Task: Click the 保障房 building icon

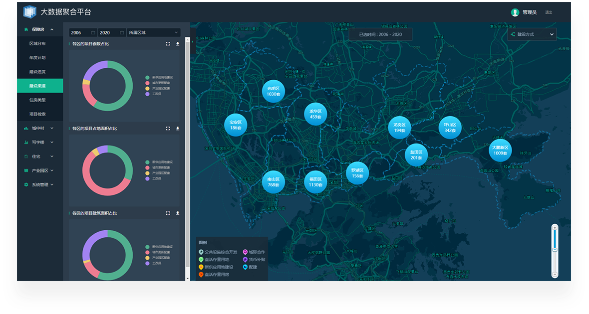Action: (x=26, y=29)
